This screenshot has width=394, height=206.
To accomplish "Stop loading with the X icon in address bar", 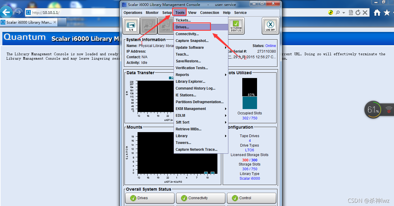I will (x=365, y=12).
